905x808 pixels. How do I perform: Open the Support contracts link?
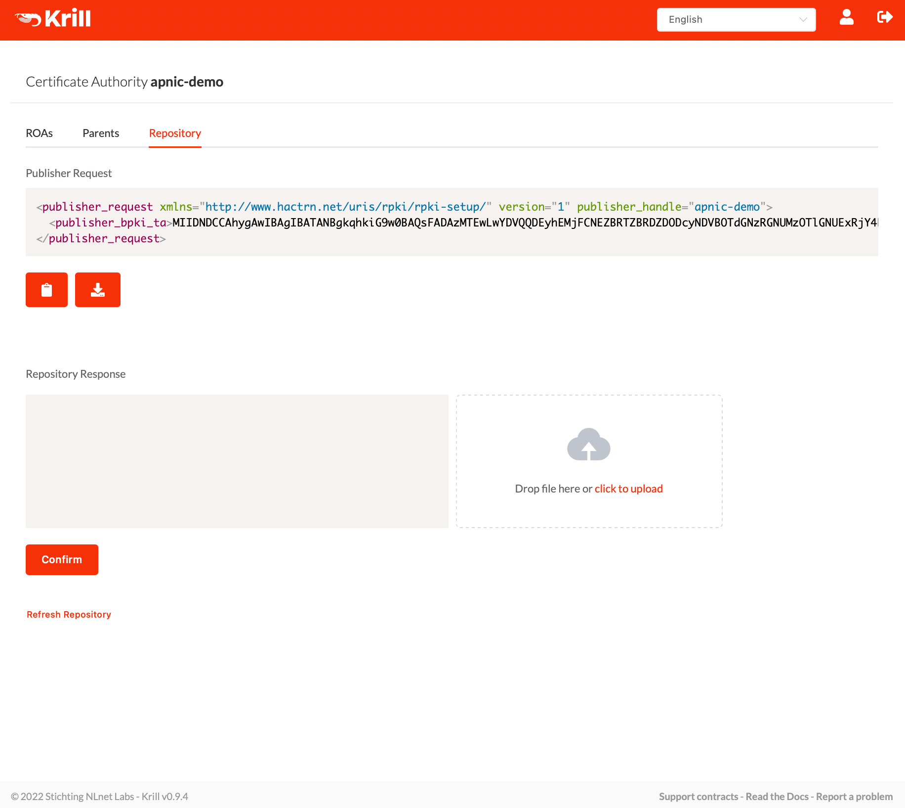click(x=699, y=797)
